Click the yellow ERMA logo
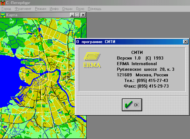 click(92, 60)
